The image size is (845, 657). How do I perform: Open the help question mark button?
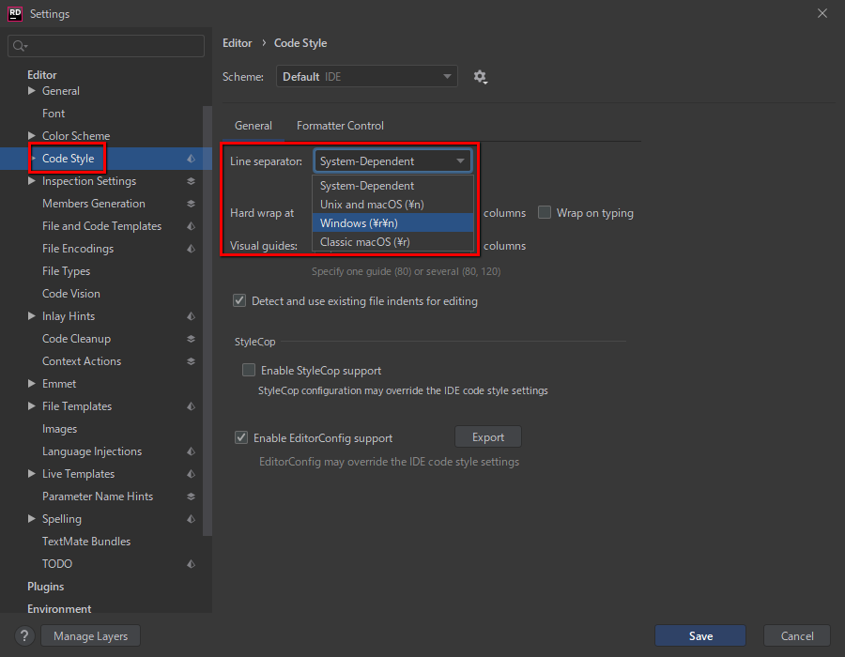pos(24,636)
